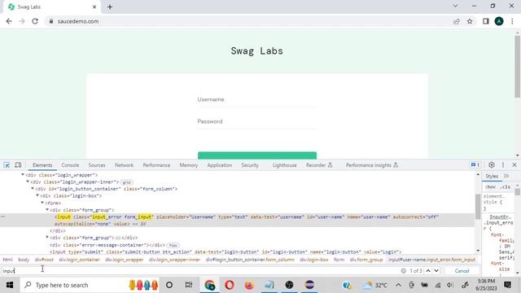Viewport: 521px width, 293px height.
Task: Toggle the :hov element state panel
Action: [490, 187]
